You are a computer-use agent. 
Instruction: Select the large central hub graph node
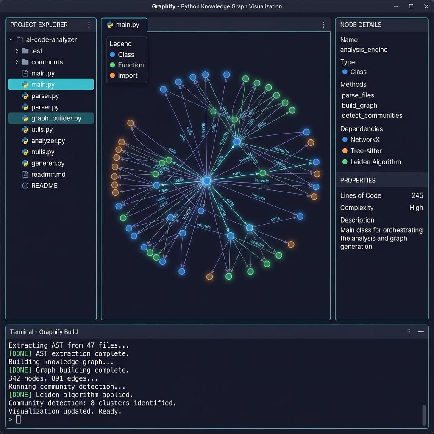click(x=206, y=181)
